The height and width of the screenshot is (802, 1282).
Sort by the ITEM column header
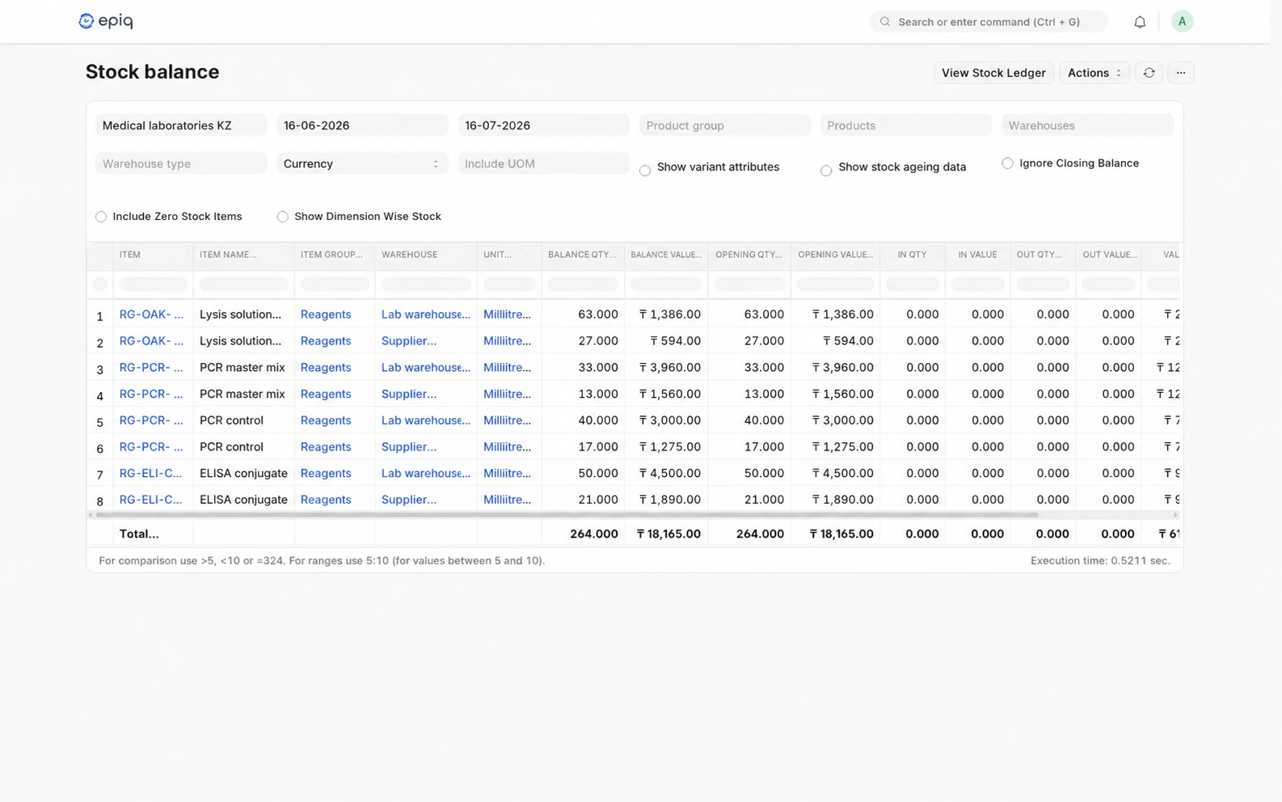point(153,255)
